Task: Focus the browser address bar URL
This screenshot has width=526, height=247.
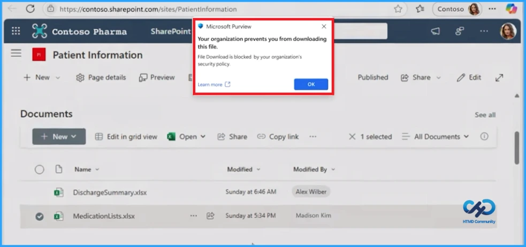Action: click(148, 9)
